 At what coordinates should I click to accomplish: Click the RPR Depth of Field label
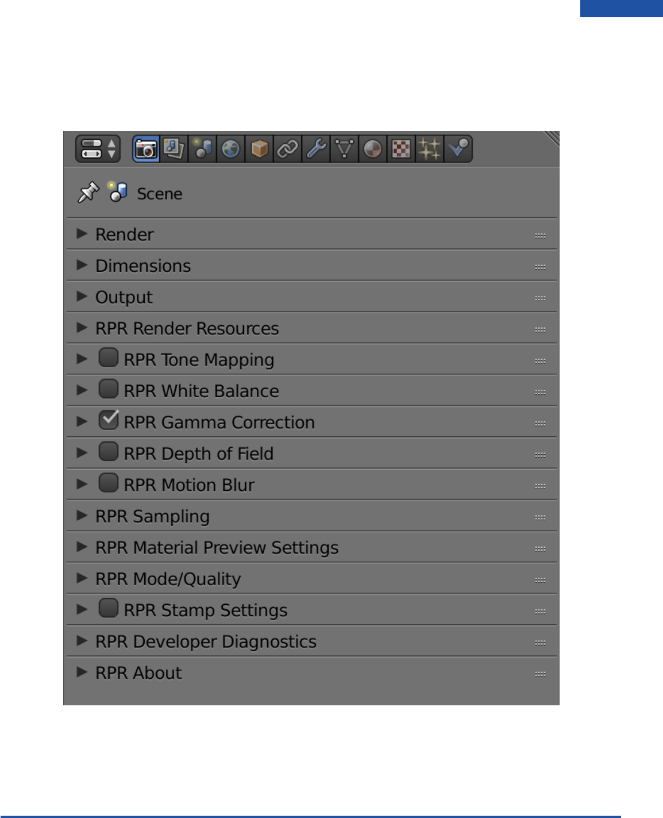click(x=199, y=454)
